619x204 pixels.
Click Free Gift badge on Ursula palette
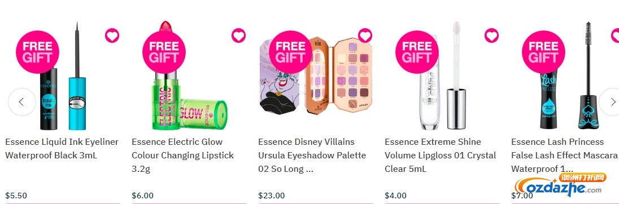pos(290,52)
